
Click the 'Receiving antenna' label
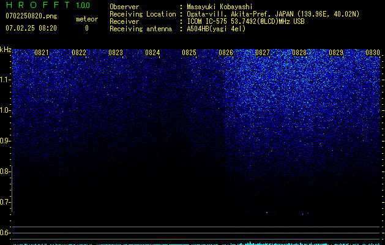(141, 29)
